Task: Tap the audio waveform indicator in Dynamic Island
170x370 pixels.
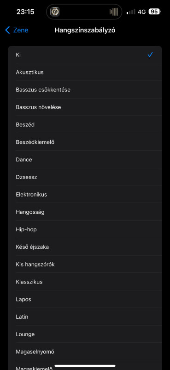Action: (114, 12)
